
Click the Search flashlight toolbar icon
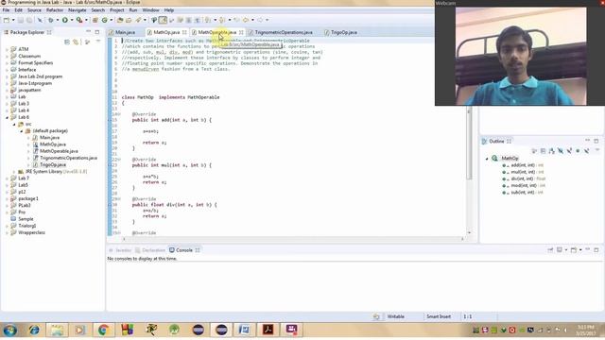(x=138, y=20)
